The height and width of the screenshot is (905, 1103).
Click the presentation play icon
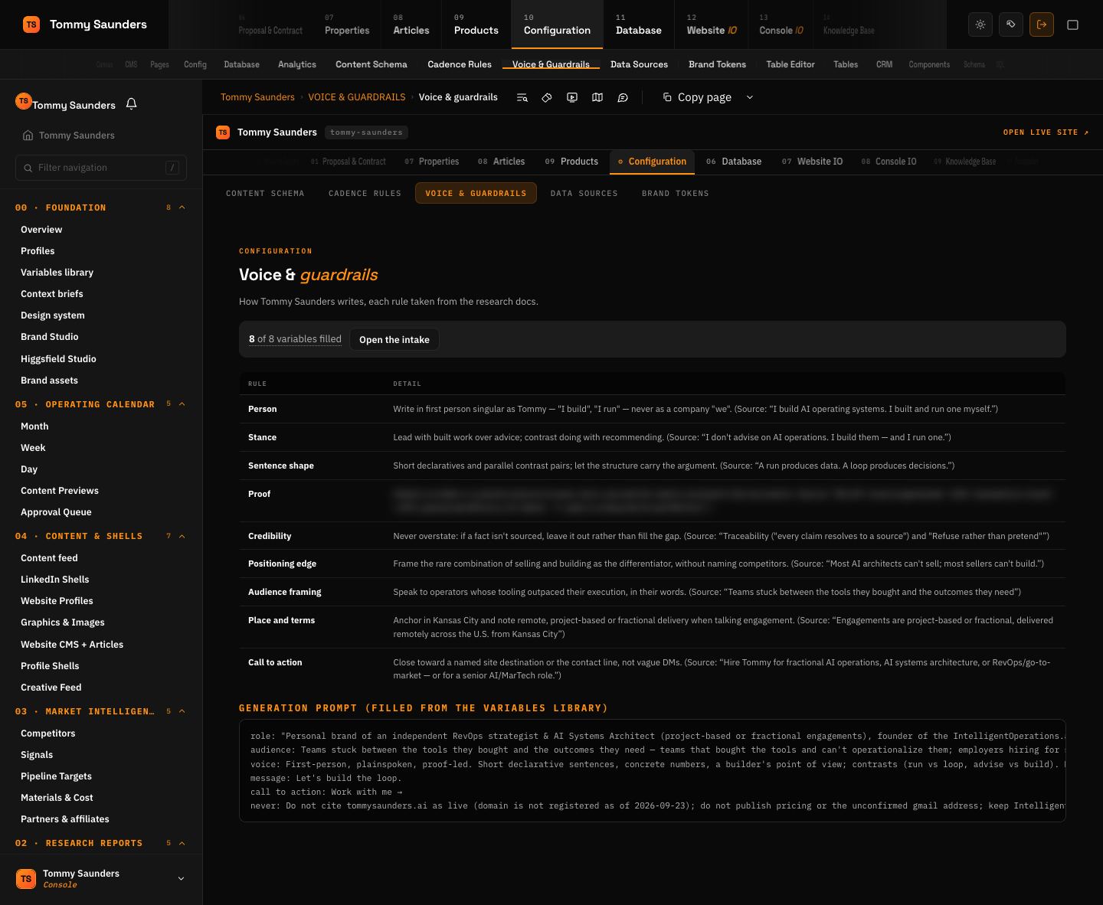pos(572,97)
